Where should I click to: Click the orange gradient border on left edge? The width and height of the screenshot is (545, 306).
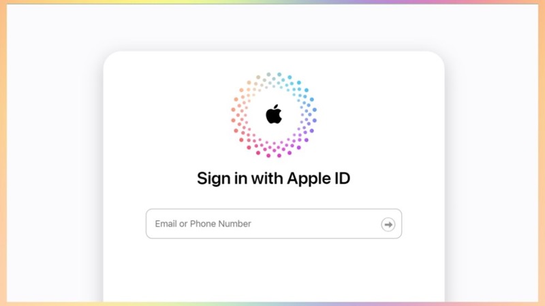[x=3, y=153]
